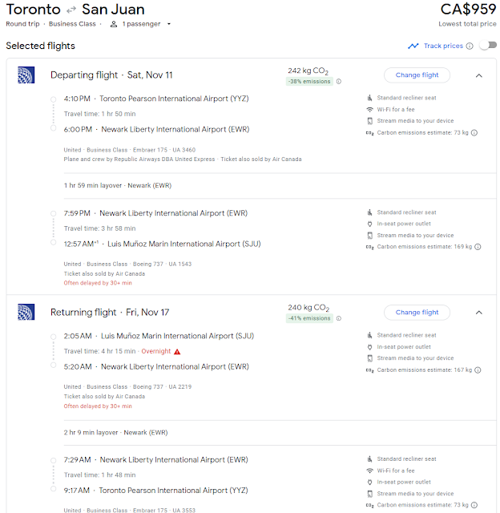500x513 pixels.
Task: Click the Track prices link text
Action: pos(443,46)
